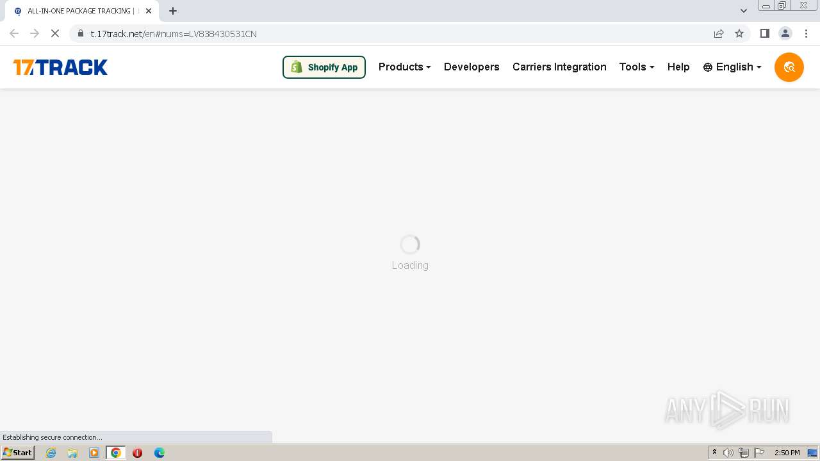
Task: Expand the Tools dropdown menu
Action: [x=637, y=67]
